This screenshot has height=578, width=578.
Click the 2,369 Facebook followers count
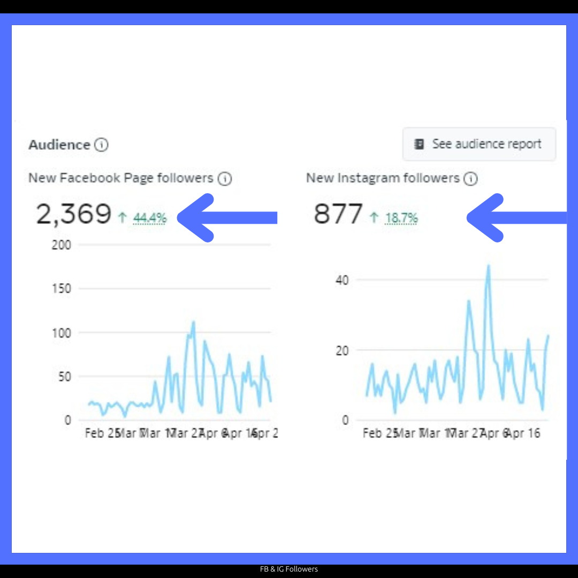pyautogui.click(x=73, y=214)
